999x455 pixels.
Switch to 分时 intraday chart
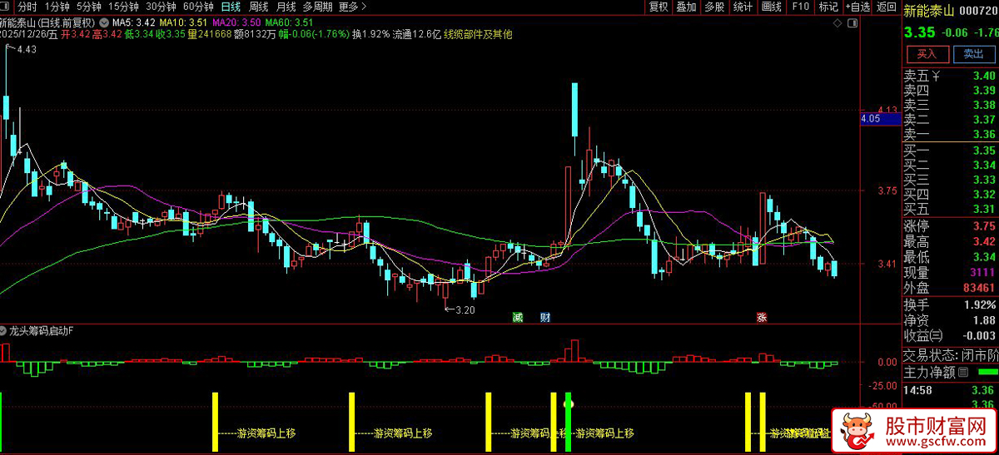(x=27, y=7)
